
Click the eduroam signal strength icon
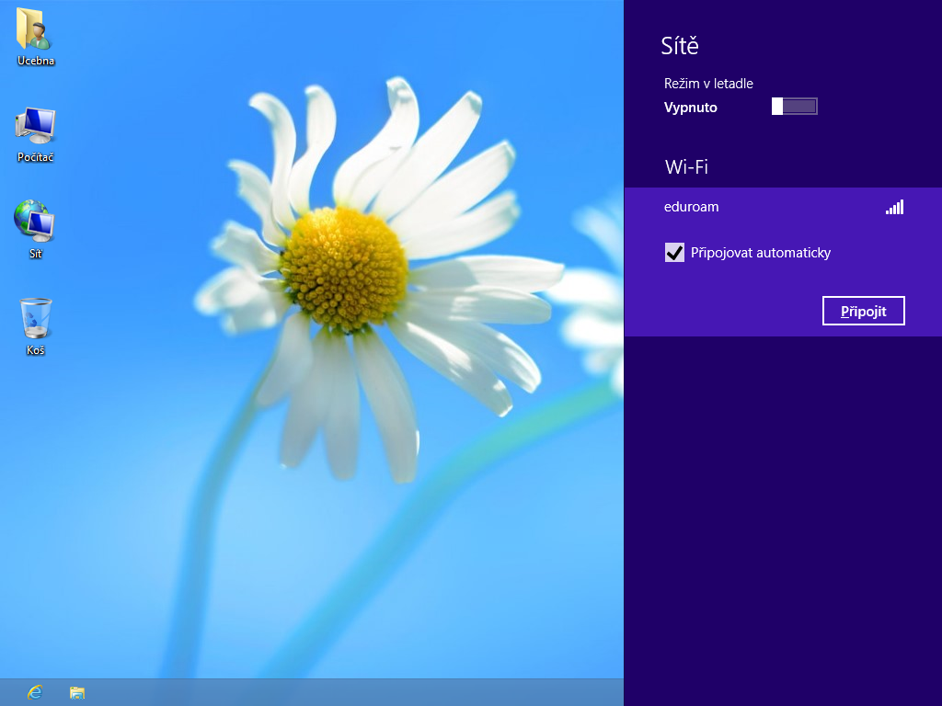point(894,207)
